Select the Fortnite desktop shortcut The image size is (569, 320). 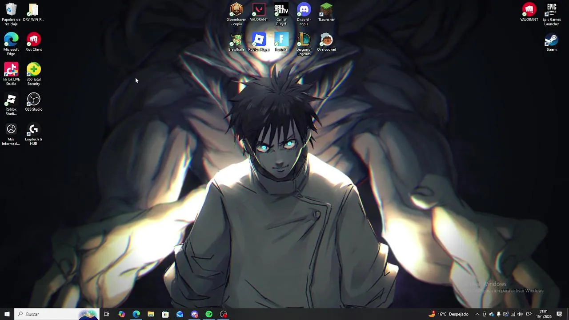coord(281,42)
